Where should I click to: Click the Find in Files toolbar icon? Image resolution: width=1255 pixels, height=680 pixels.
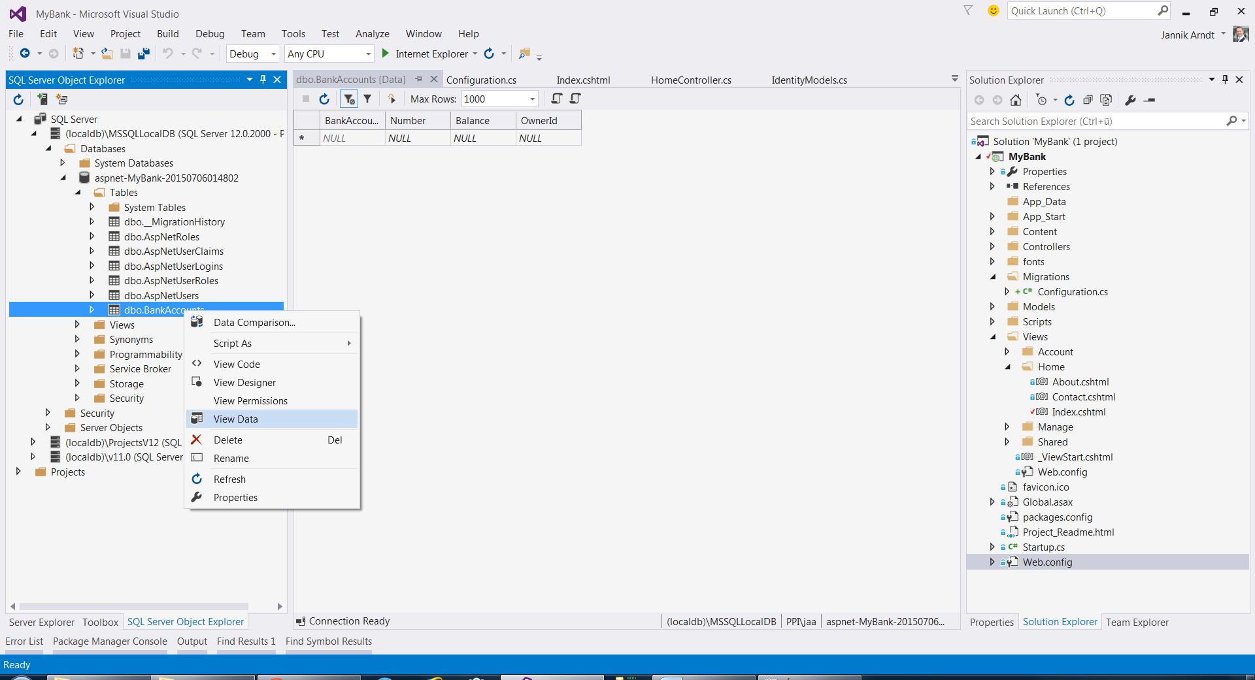tap(524, 54)
